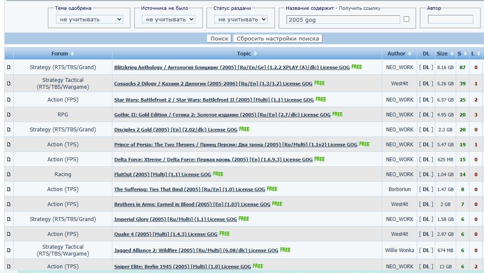This screenshot has height=273, width=484.
Task: Click the sort arrows icon beside Author header
Action: coord(410,54)
